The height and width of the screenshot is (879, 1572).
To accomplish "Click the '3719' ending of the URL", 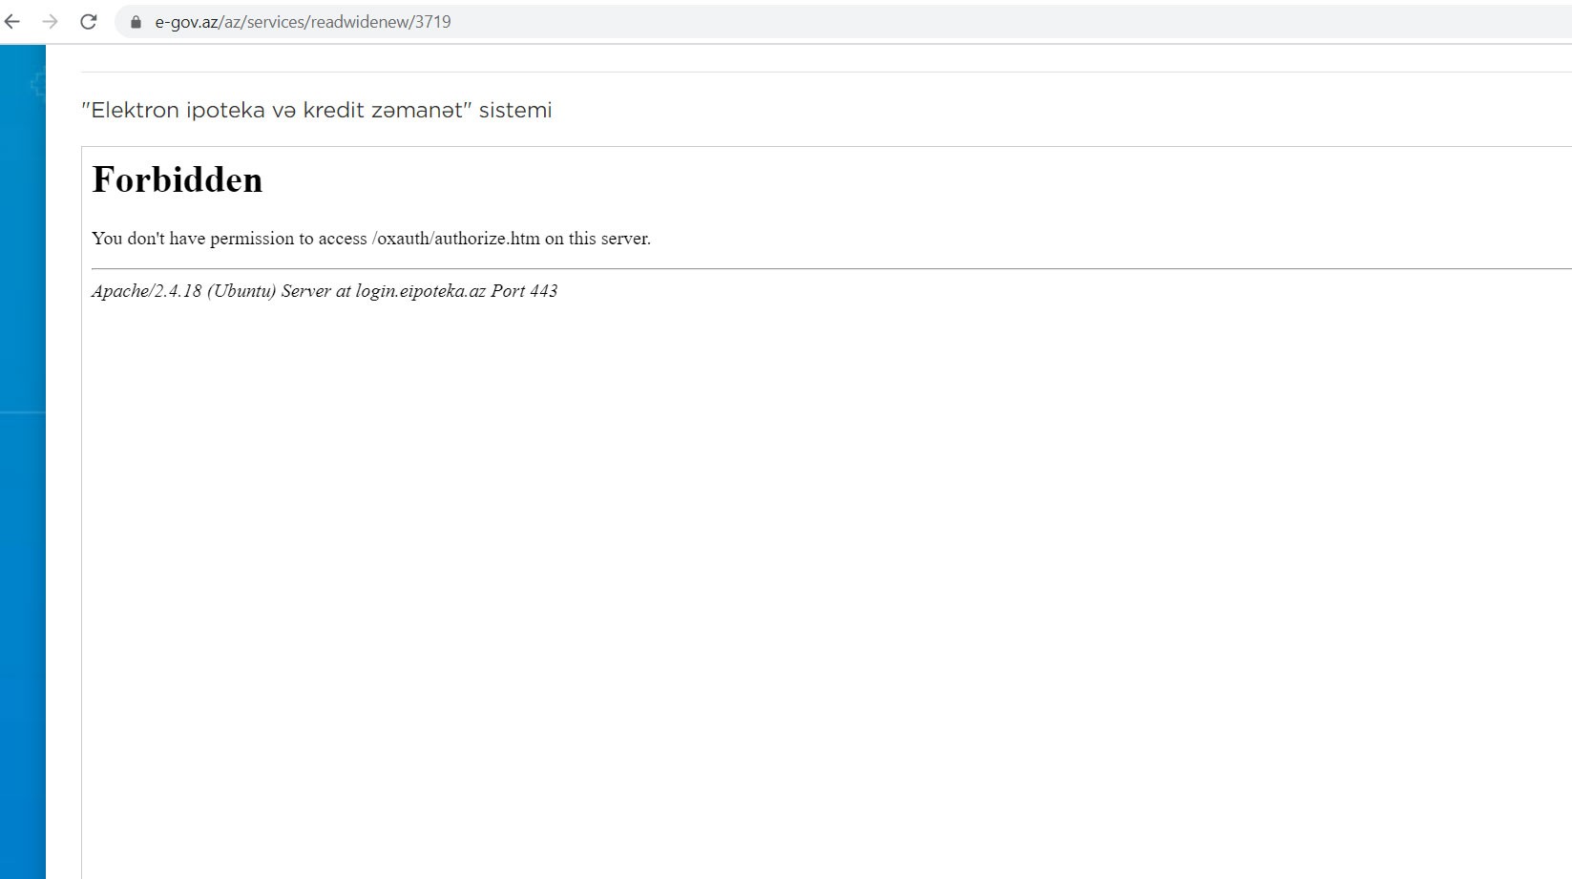I will (x=432, y=22).
